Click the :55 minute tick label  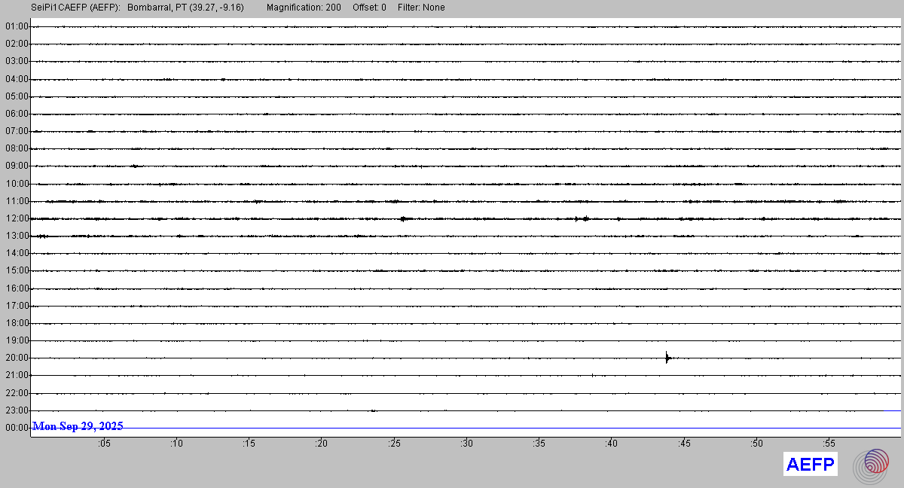(829, 444)
